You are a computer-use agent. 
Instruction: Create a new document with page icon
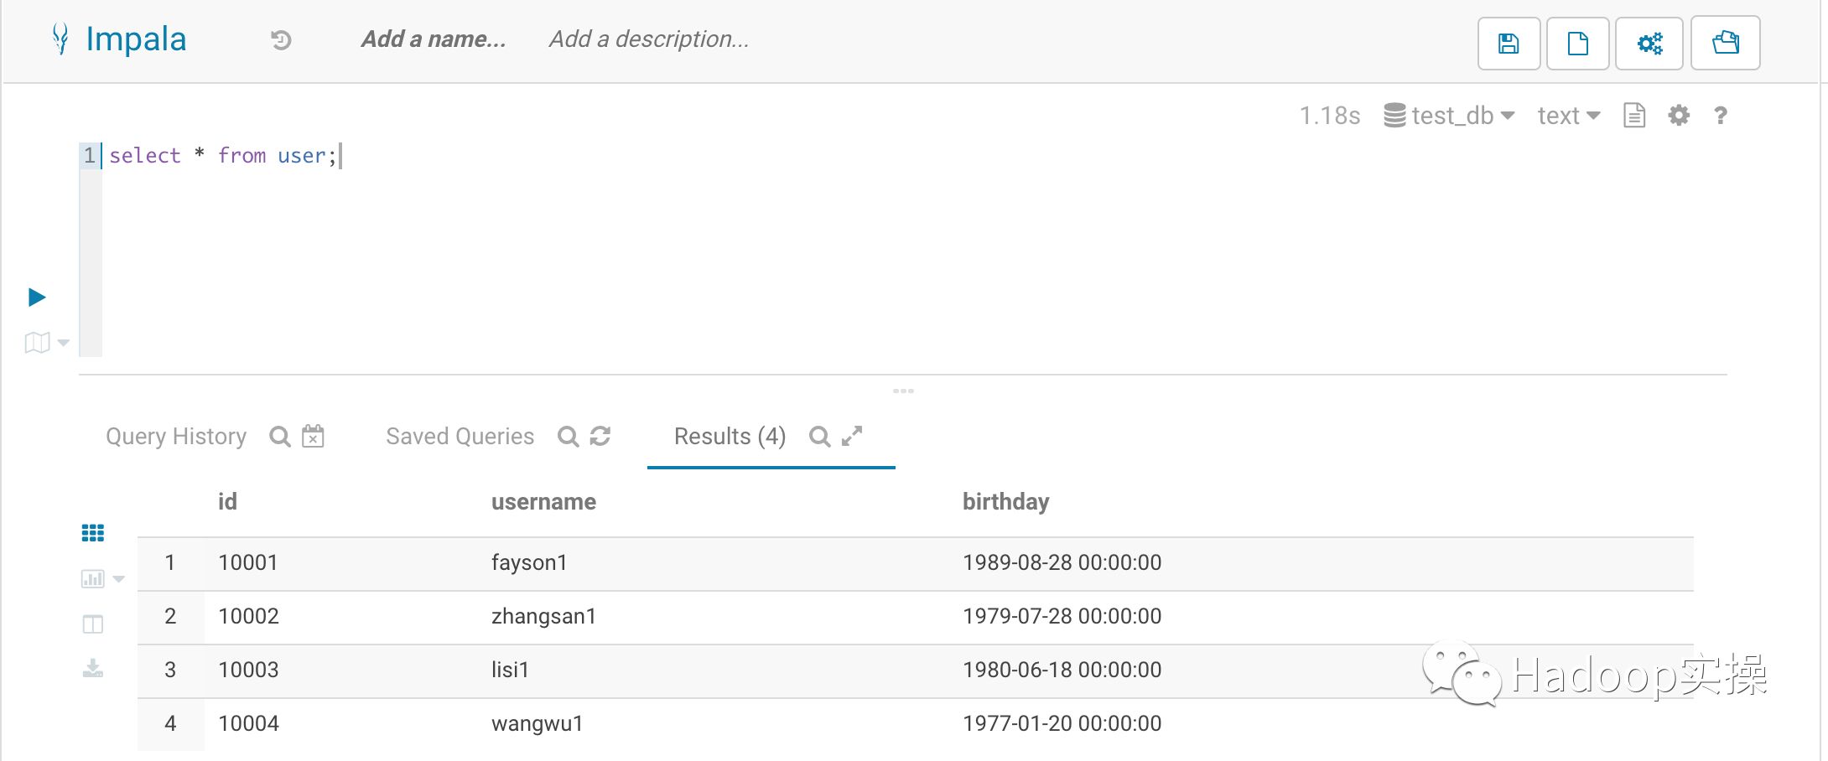click(x=1577, y=43)
